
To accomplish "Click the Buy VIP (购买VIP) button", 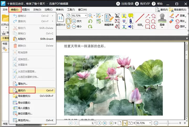I will coord(143,4).
